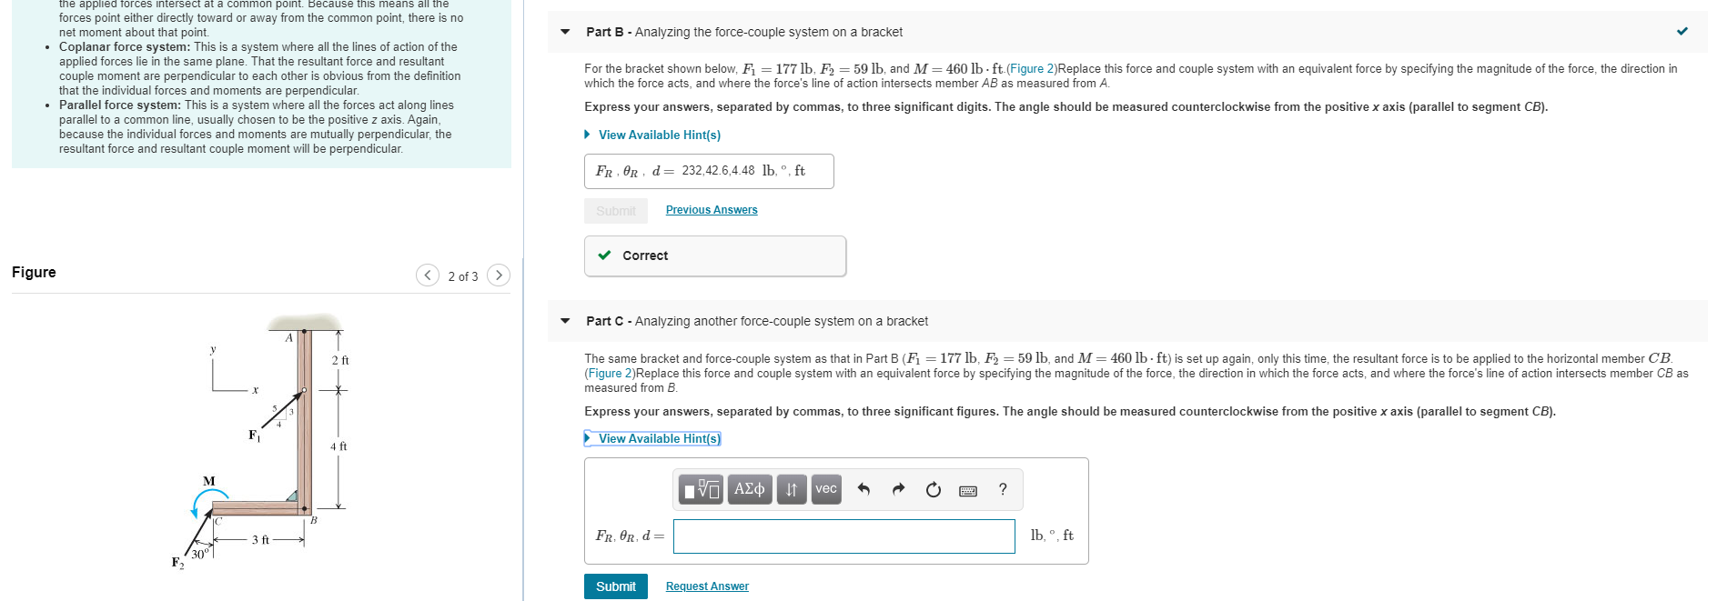Screen dimensions: 1717x601
Task: Expand View Available Hints in Part B
Action: (659, 135)
